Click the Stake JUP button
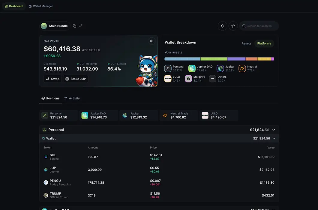318x210 pixels. point(76,79)
